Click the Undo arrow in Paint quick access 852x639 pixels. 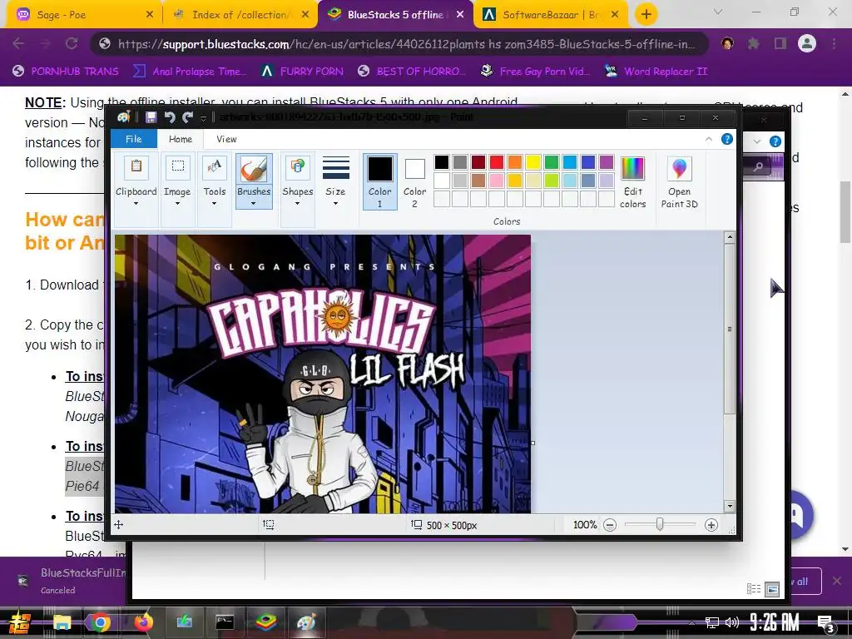point(170,116)
